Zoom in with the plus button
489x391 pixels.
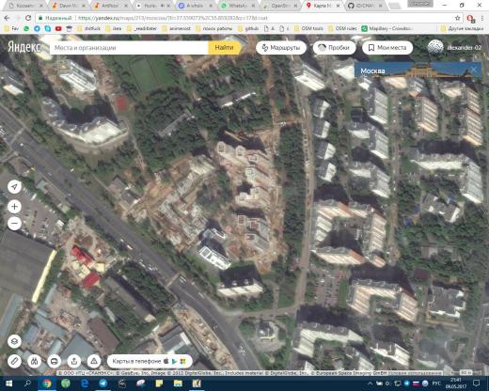coord(14,207)
